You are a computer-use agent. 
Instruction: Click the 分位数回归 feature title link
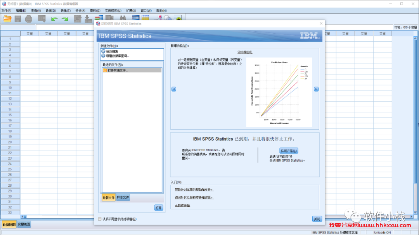coord(245,52)
